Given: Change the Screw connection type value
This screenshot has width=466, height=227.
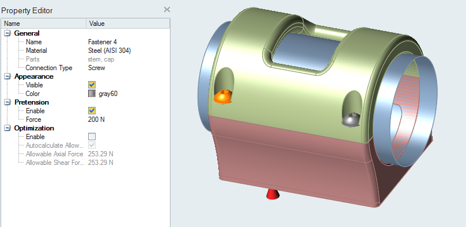Looking at the screenshot, I should (x=128, y=68).
